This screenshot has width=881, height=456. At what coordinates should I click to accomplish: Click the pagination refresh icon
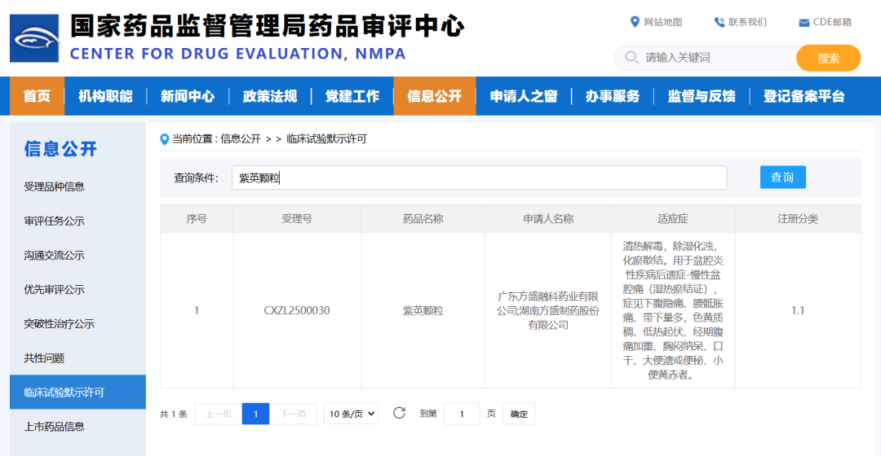pyautogui.click(x=399, y=413)
